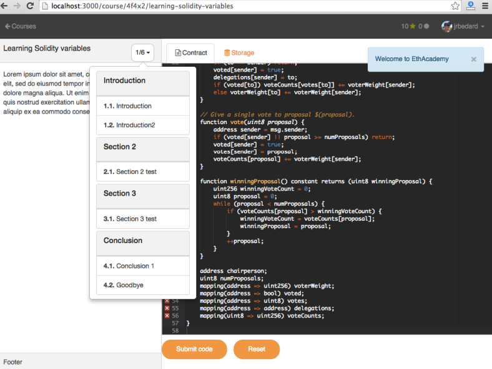Click the jrbedard user avatar

pyautogui.click(x=446, y=26)
